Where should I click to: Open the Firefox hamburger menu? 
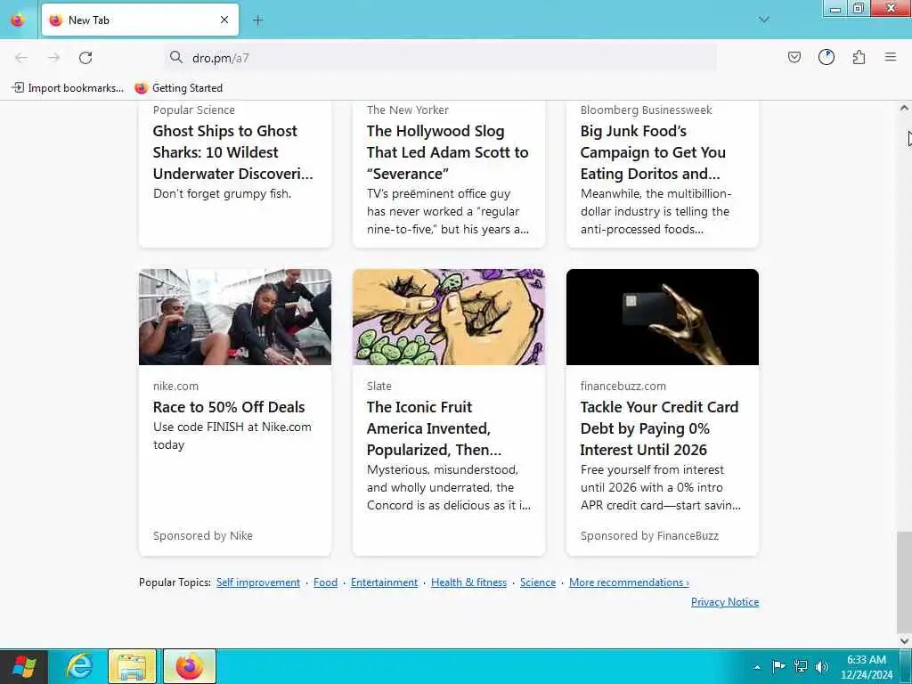(891, 57)
